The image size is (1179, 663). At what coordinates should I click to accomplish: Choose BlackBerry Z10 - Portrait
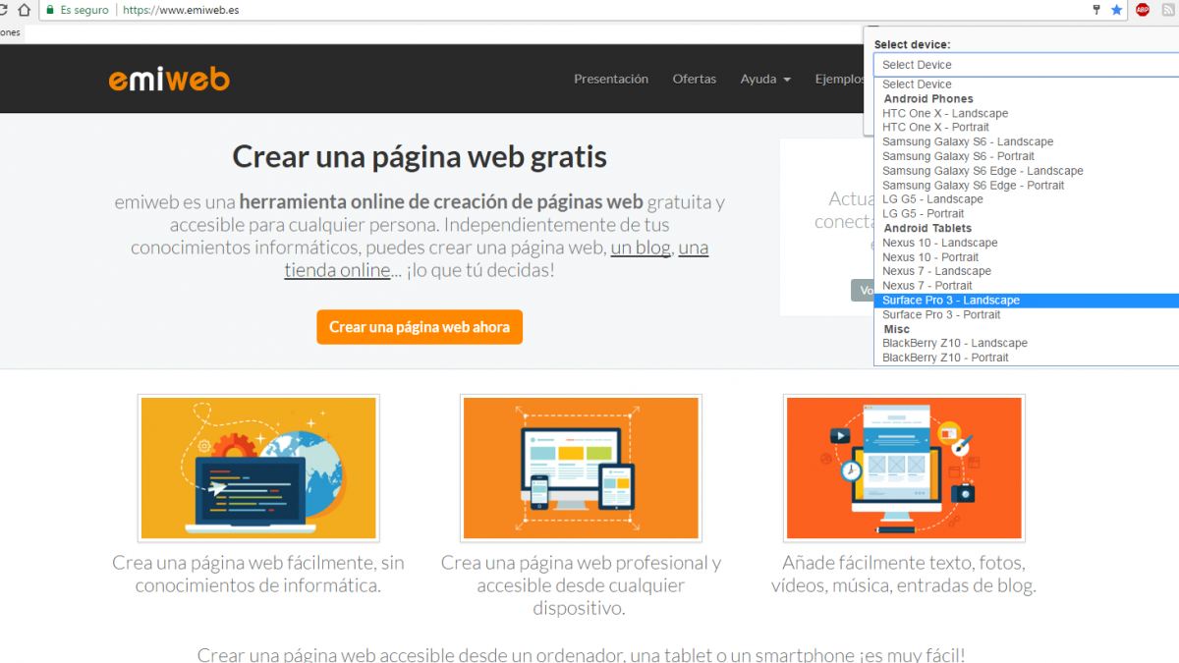1026,358
